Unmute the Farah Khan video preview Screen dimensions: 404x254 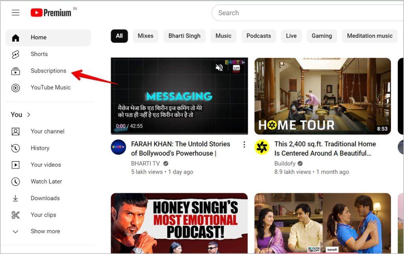(x=219, y=68)
